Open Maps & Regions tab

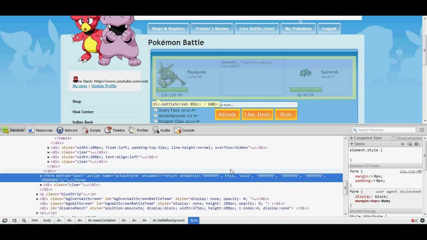coord(168,29)
